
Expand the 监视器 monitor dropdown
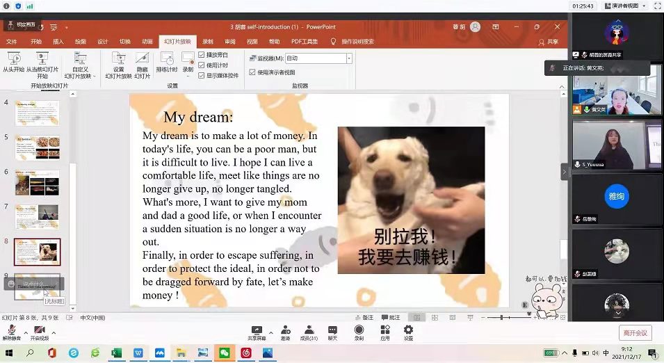tap(349, 58)
